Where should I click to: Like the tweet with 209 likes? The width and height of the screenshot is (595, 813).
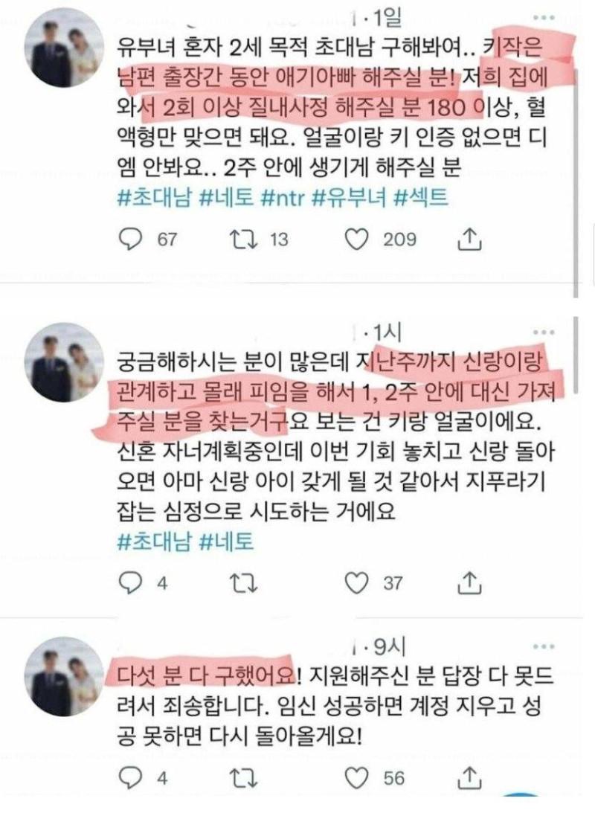pos(356,239)
